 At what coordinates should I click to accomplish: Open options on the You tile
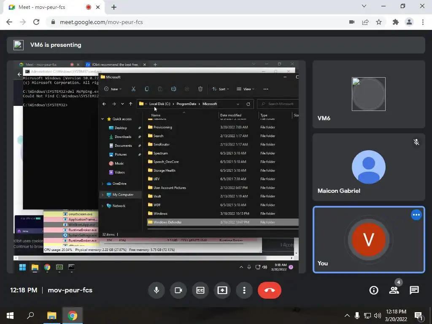coord(416,215)
